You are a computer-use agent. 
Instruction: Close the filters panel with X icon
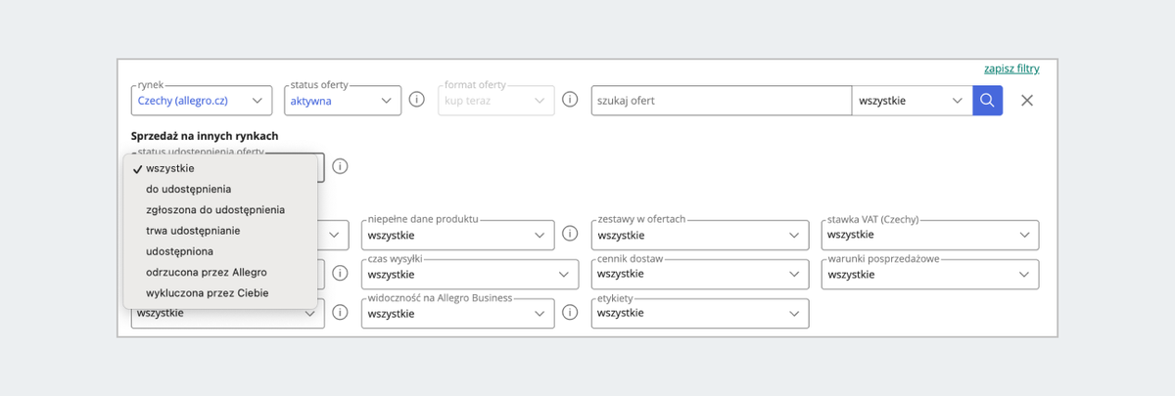[x=1027, y=101]
